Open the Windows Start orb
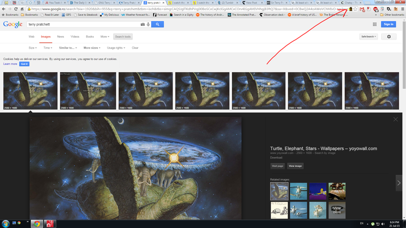This screenshot has width=406, height=228. pos(6,223)
